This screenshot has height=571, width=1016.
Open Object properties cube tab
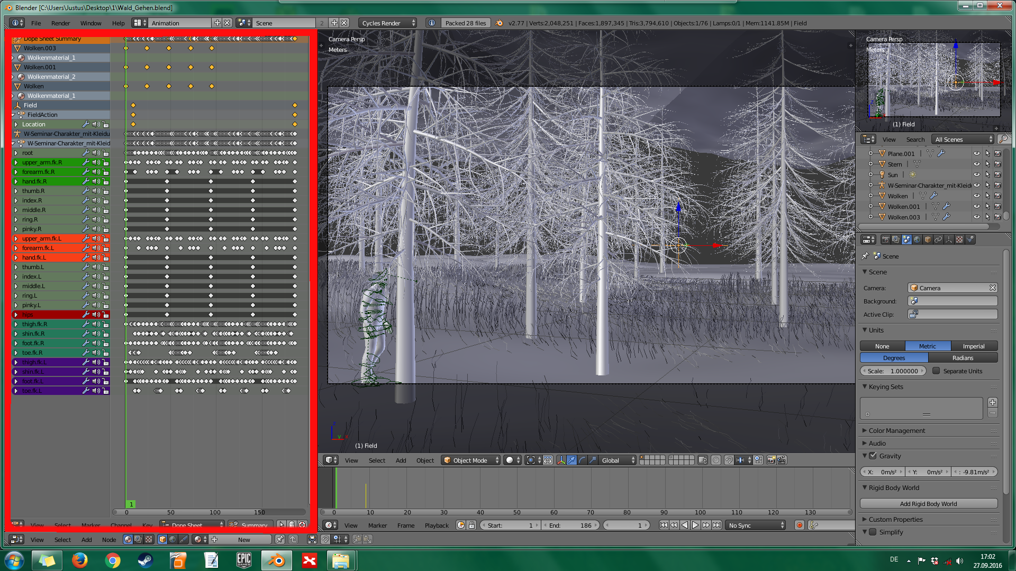(928, 240)
